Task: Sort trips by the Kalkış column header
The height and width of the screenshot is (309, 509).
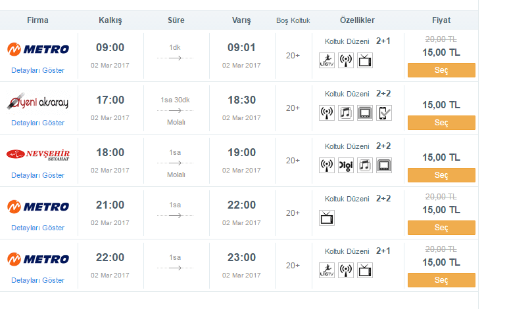Action: [110, 20]
